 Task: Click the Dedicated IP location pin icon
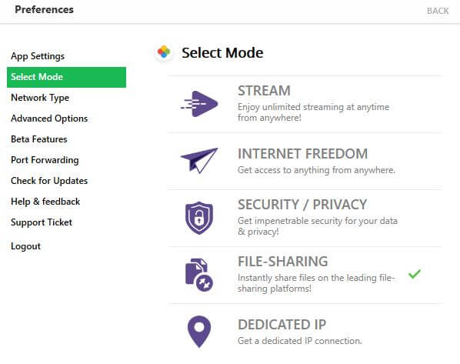199,332
